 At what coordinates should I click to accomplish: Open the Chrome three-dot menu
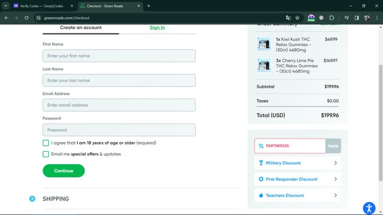(x=377, y=18)
